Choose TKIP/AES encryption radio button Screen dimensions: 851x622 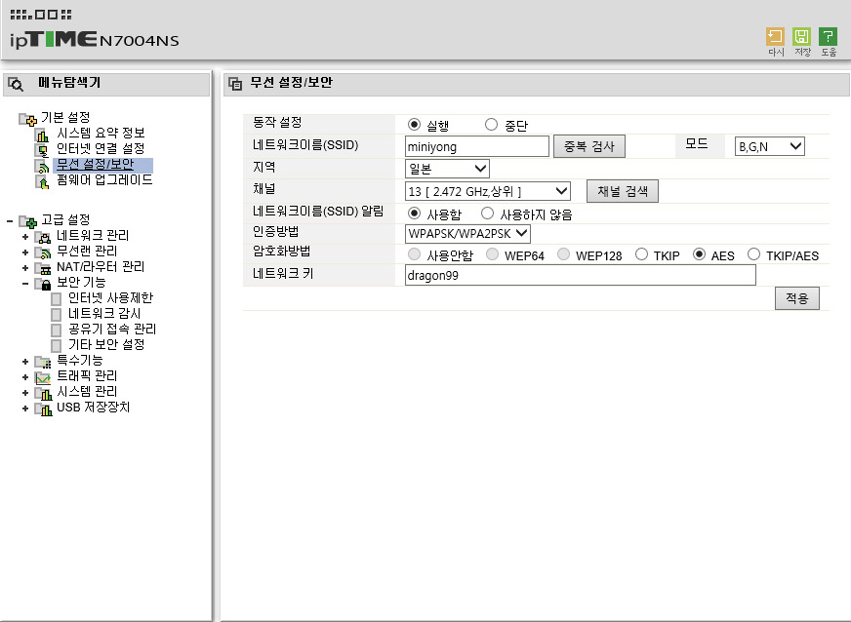pos(753,254)
